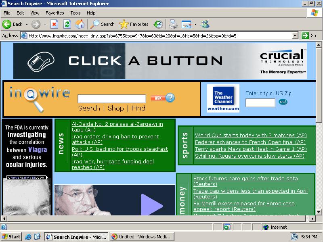Open the Trade gap widens less link
Viewport: 323px width, 242px height.
pyautogui.click(x=250, y=194)
